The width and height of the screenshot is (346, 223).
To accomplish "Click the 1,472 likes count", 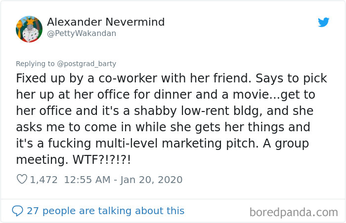I will click(x=43, y=180).
